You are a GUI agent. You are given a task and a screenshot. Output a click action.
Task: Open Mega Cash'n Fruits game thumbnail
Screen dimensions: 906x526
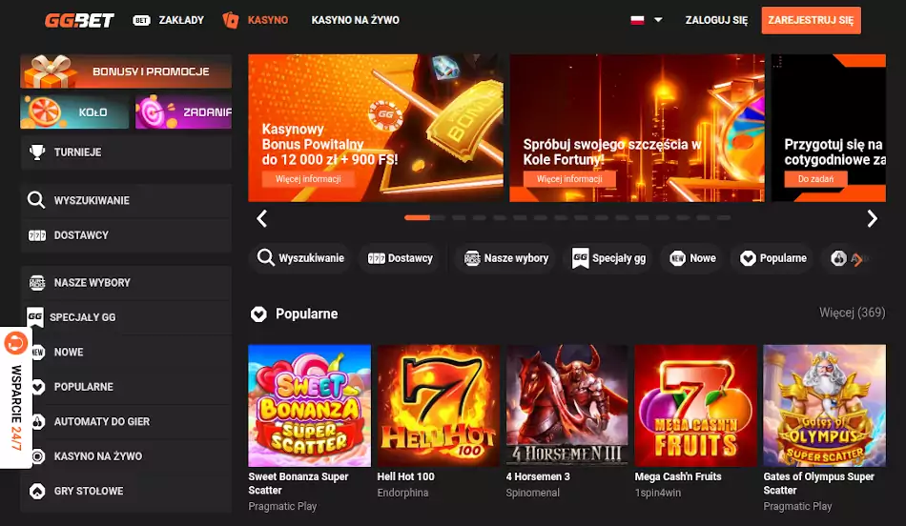pyautogui.click(x=695, y=405)
